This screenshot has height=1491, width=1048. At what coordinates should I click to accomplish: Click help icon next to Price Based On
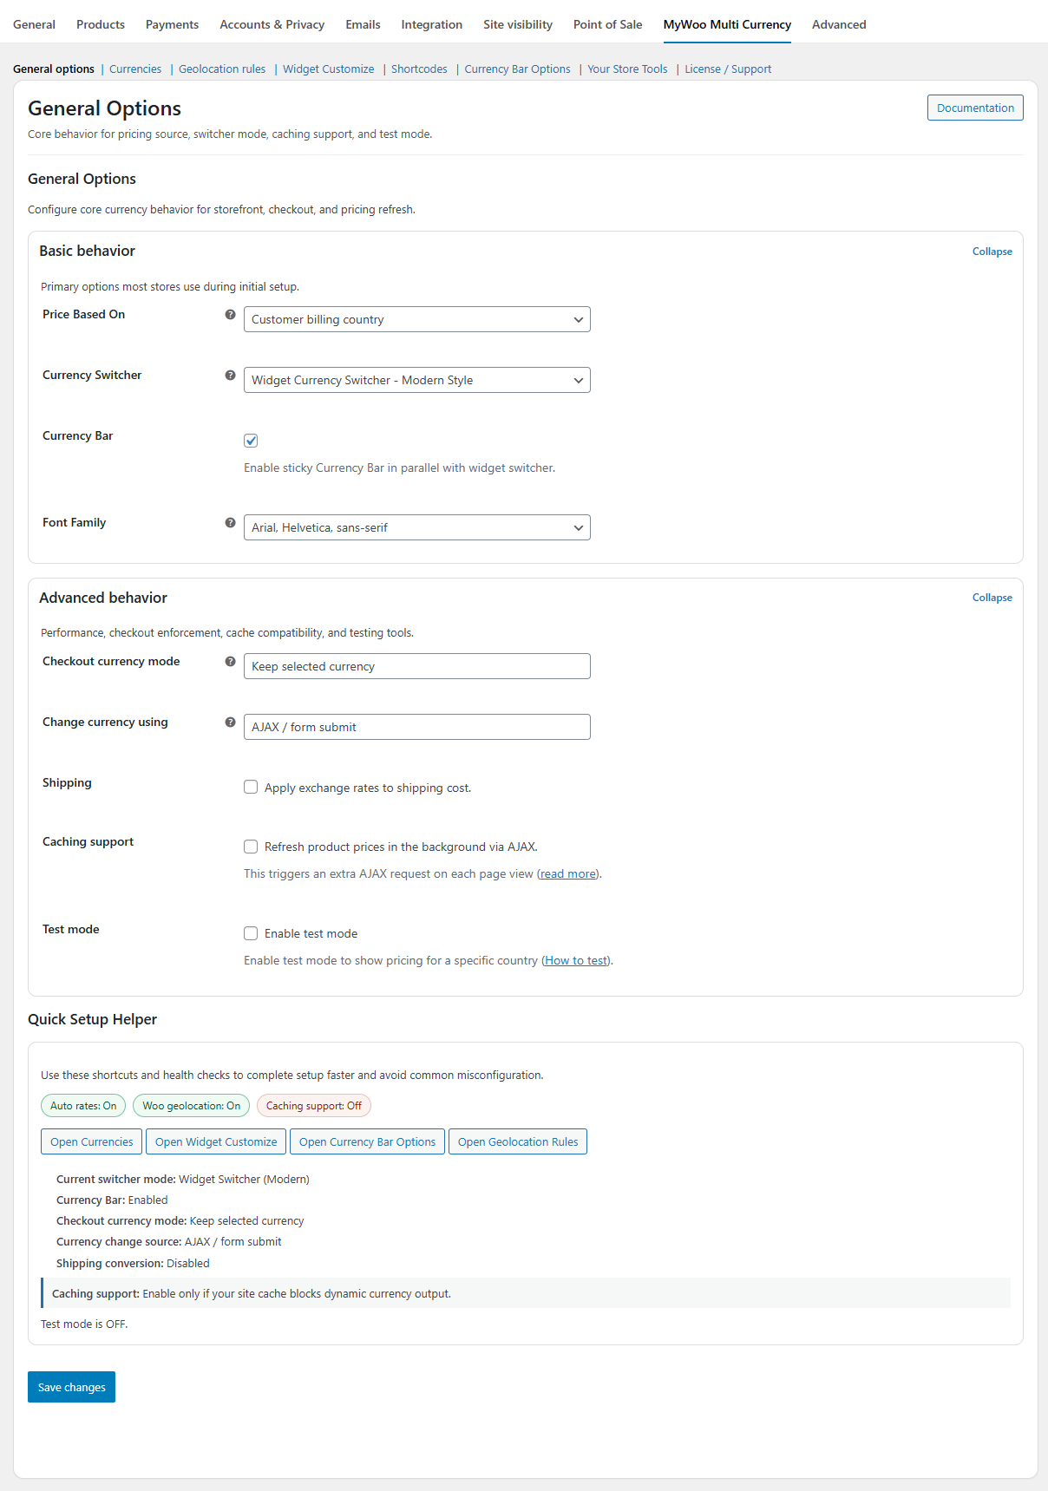pos(230,315)
